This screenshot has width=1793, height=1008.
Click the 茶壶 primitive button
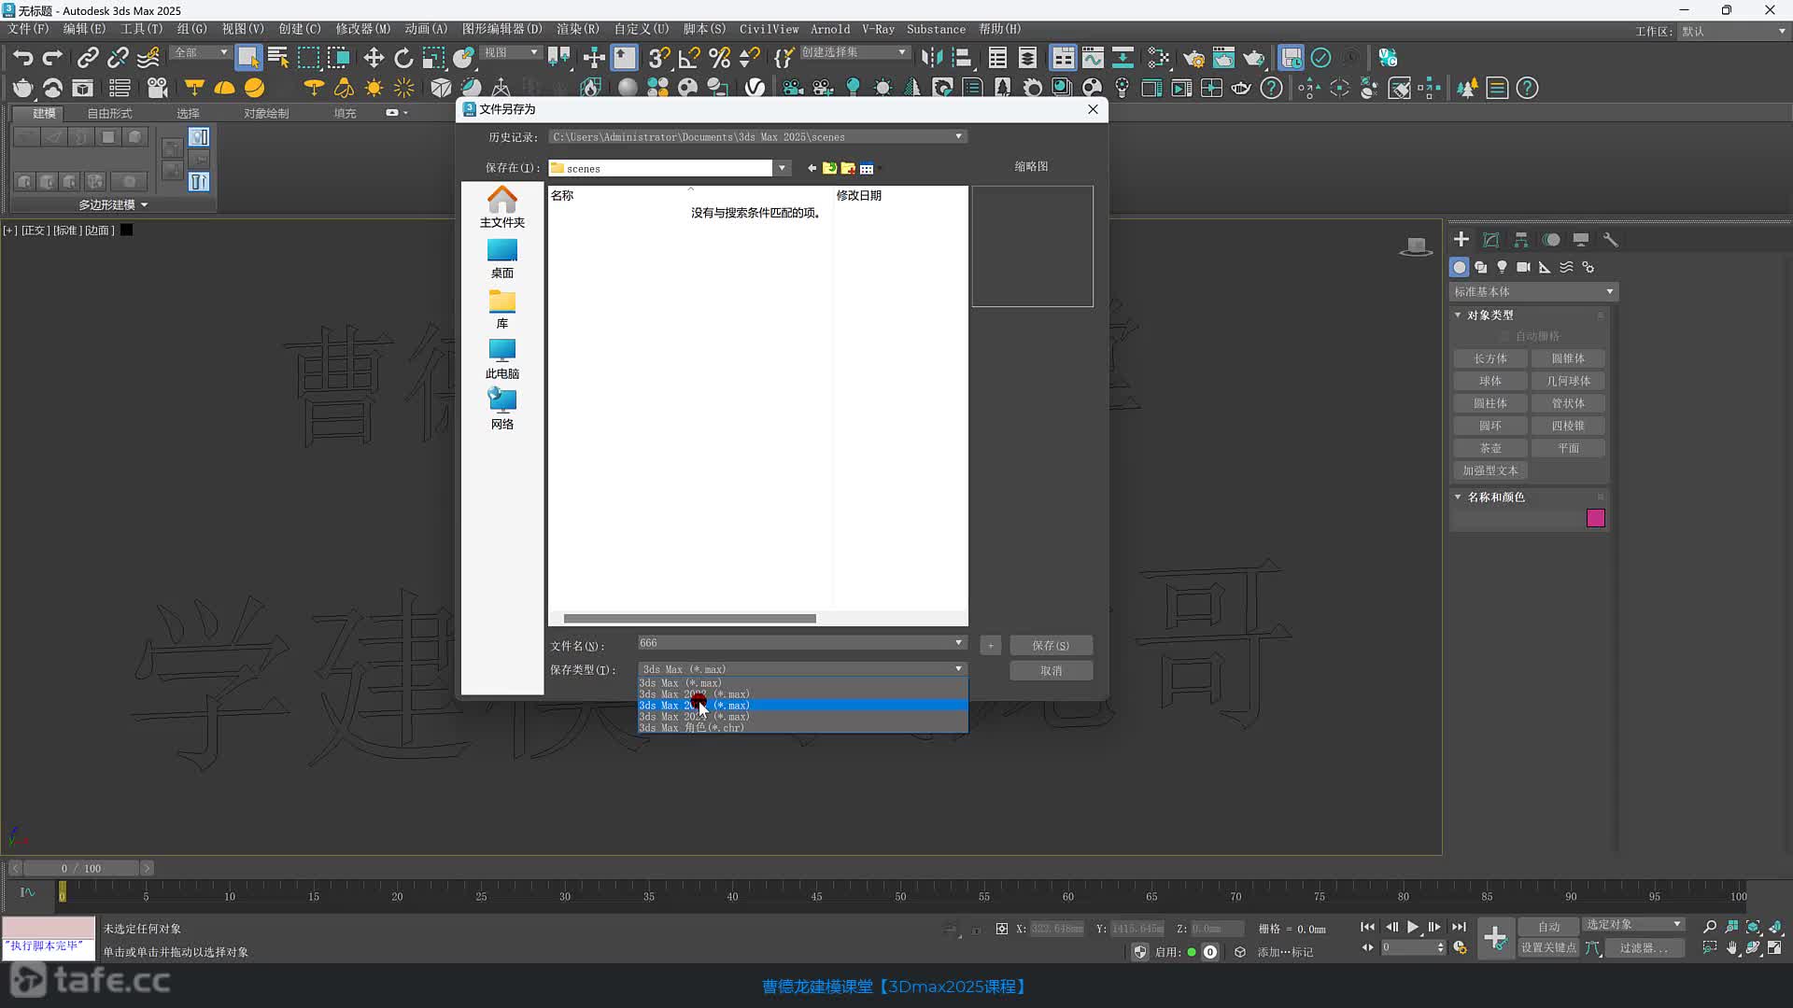click(1490, 448)
